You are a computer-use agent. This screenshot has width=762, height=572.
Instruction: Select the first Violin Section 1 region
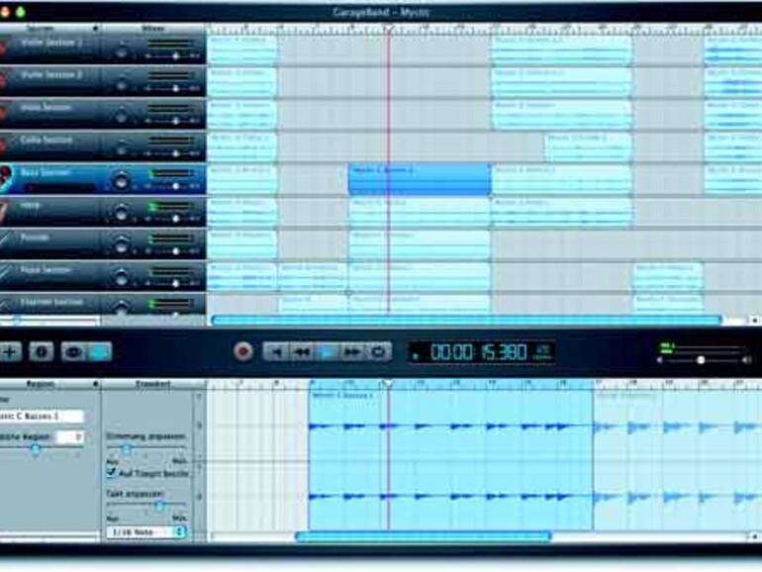(242, 49)
